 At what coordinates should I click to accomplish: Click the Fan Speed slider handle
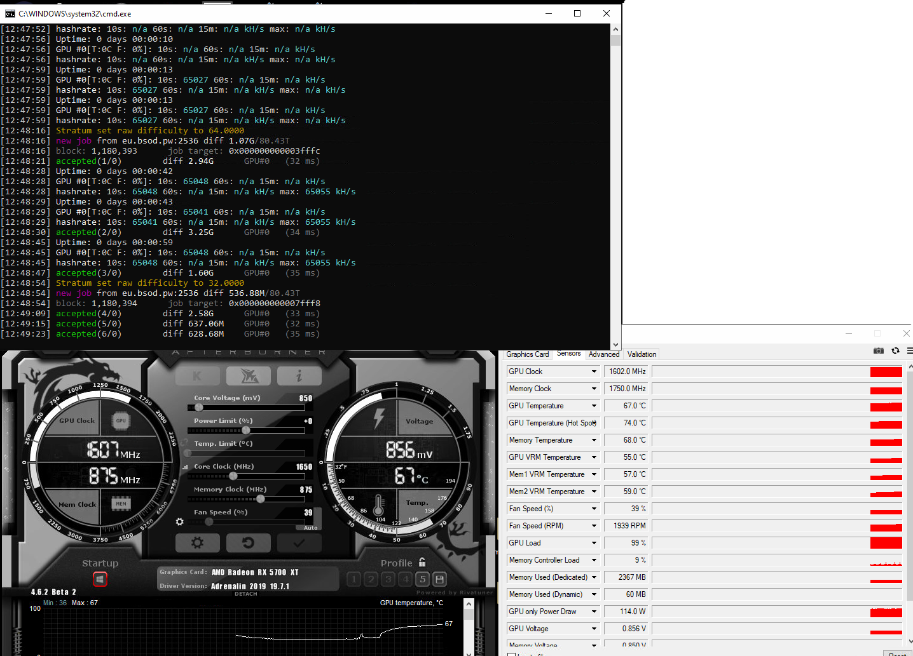(209, 521)
